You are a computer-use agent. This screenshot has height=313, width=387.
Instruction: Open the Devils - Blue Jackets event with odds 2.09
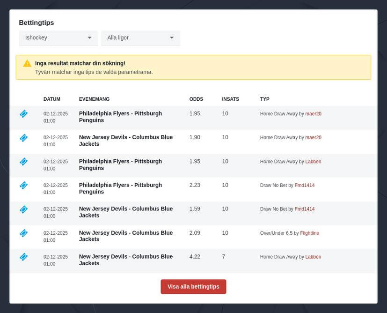pyautogui.click(x=125, y=236)
